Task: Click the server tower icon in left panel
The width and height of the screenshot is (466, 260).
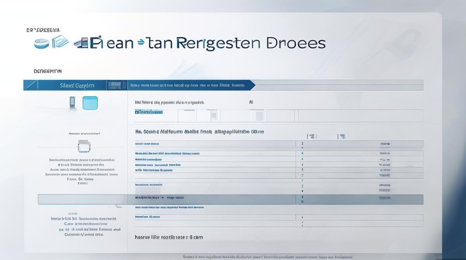Action: pyautogui.click(x=72, y=103)
